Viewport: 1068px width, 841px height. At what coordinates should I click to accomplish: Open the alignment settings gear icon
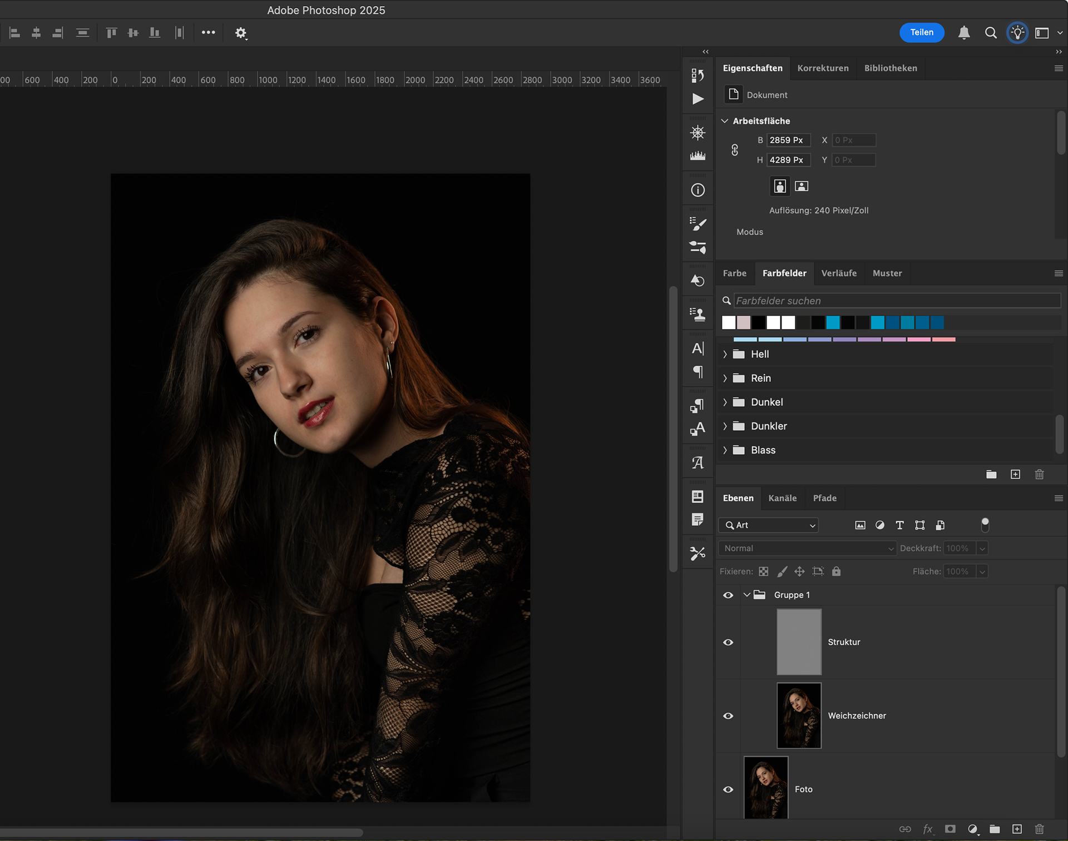[x=240, y=33]
